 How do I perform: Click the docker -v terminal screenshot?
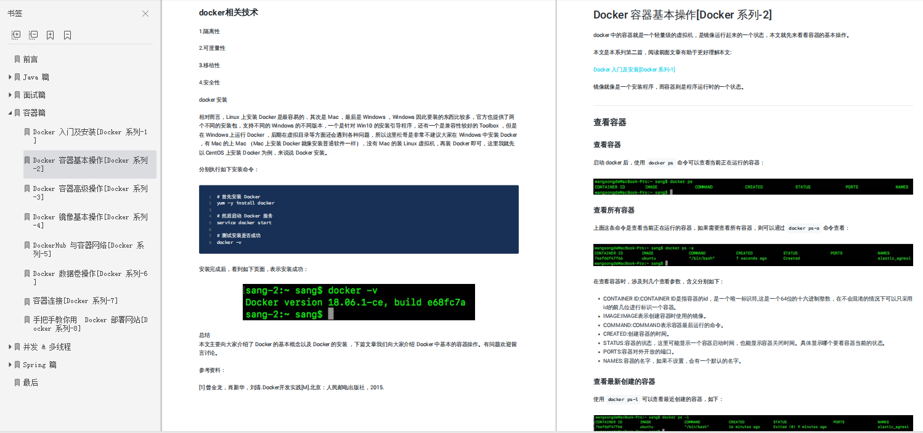[x=359, y=302]
